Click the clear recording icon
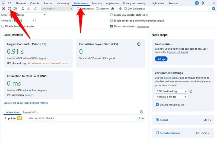 pos(15,9)
